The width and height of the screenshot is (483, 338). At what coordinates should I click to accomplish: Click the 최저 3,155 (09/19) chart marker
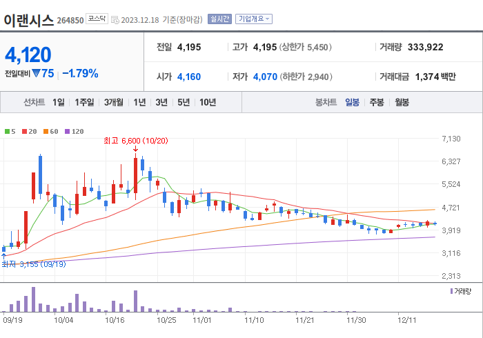tap(34, 264)
